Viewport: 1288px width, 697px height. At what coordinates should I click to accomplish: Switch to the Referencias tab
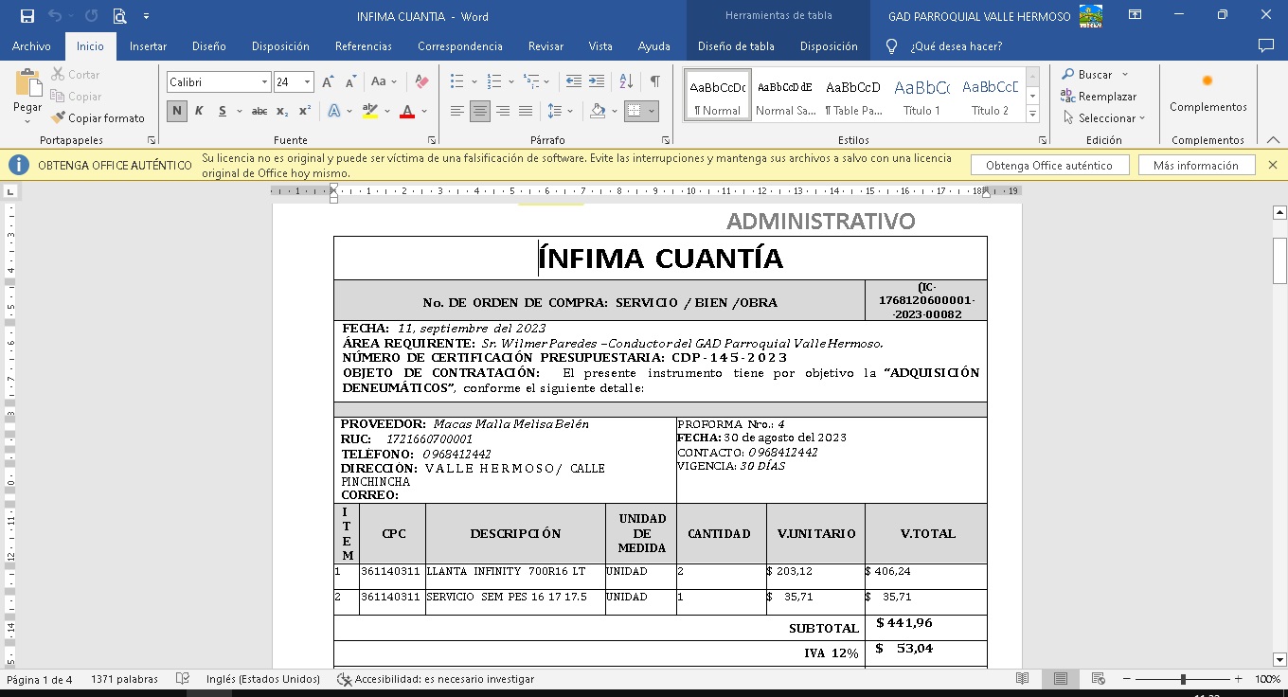pos(363,46)
